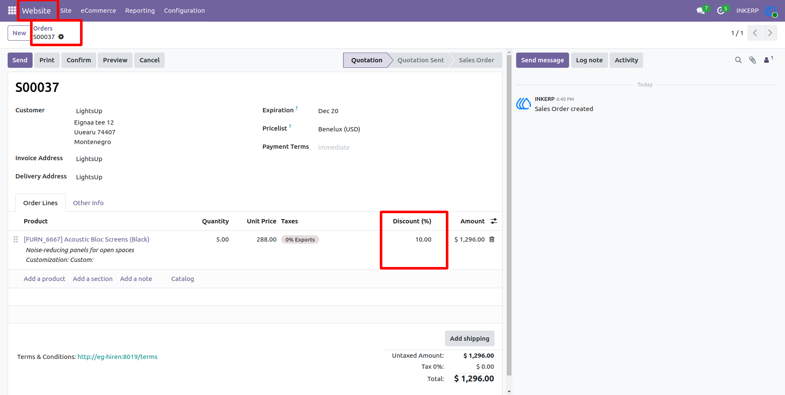This screenshot has height=395, width=785.
Task: Toggle optional columns with the adjust icon
Action: click(494, 221)
